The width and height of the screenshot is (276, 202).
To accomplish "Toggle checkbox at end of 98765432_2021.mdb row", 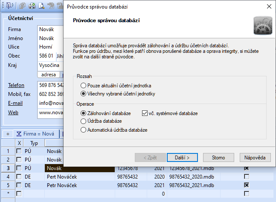I will tap(246, 185).
